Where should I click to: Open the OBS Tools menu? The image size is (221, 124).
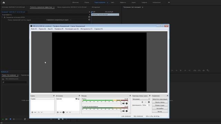pyautogui.click(x=86, y=29)
